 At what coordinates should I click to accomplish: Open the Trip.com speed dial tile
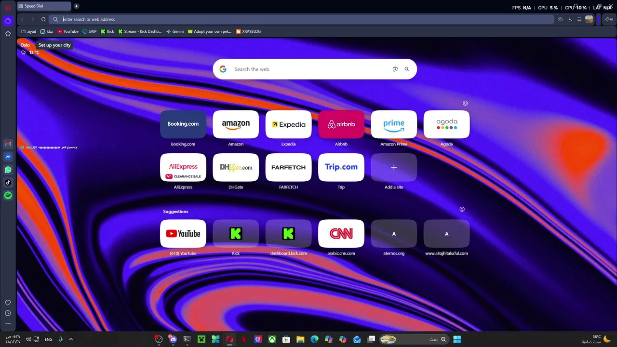[x=341, y=167]
